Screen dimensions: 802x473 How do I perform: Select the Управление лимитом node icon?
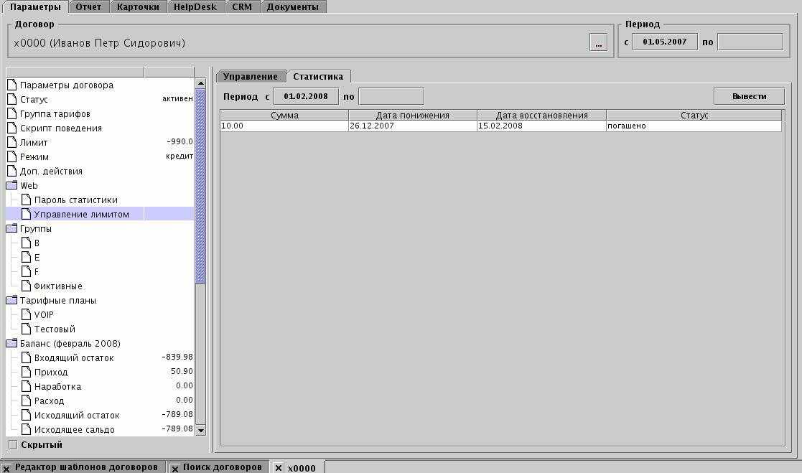(x=27, y=214)
